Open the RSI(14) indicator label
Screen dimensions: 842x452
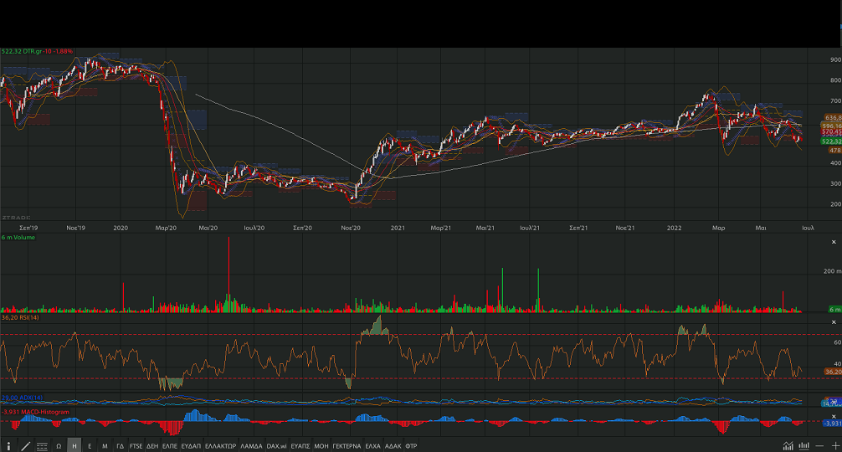click(x=17, y=319)
